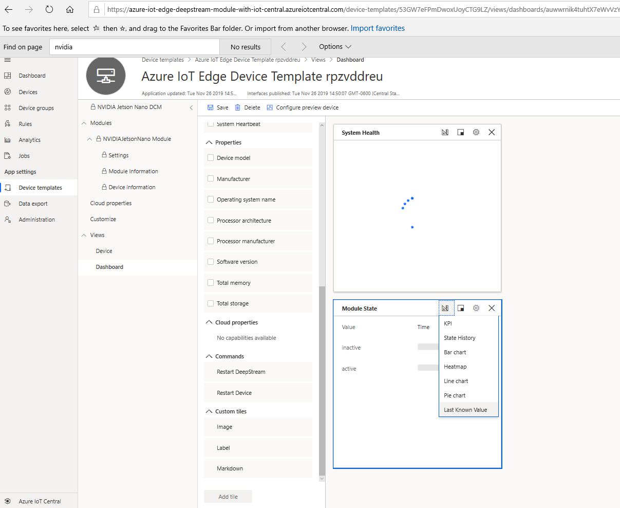Collapse the Properties section

209,142
